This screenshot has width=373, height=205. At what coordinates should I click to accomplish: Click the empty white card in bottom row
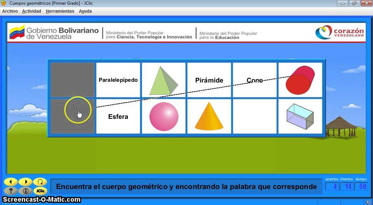(x=255, y=116)
